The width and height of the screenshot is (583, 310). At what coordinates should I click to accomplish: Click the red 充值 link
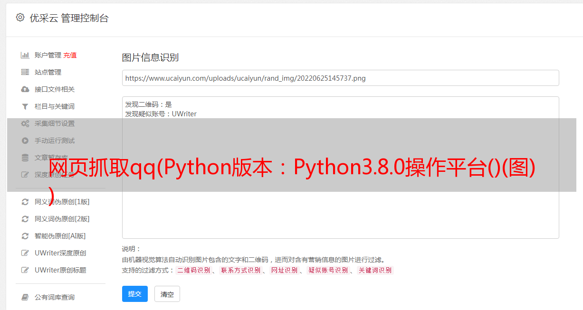coord(70,55)
